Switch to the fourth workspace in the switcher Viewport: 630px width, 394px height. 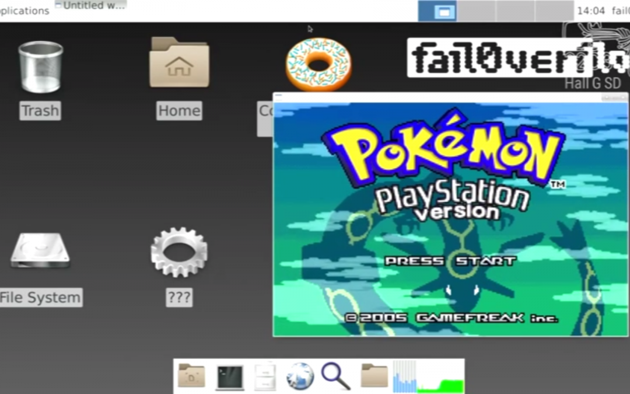tap(555, 11)
